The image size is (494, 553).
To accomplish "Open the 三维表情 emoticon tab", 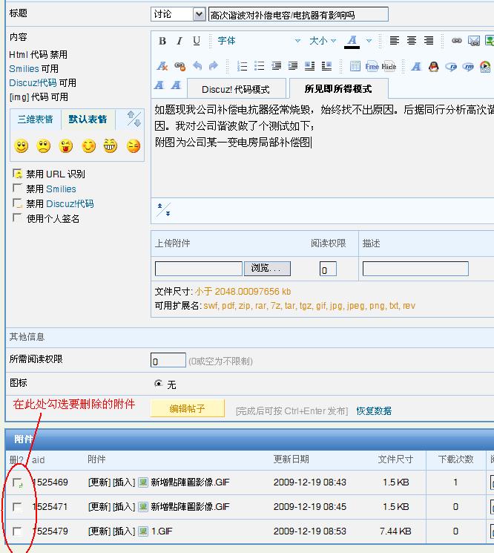I will click(36, 120).
